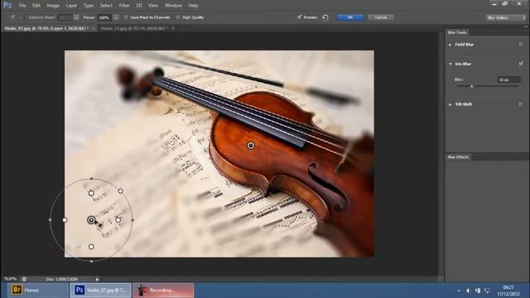Select the Blur Effects panel tab
The width and height of the screenshot is (530, 298).
click(x=458, y=157)
